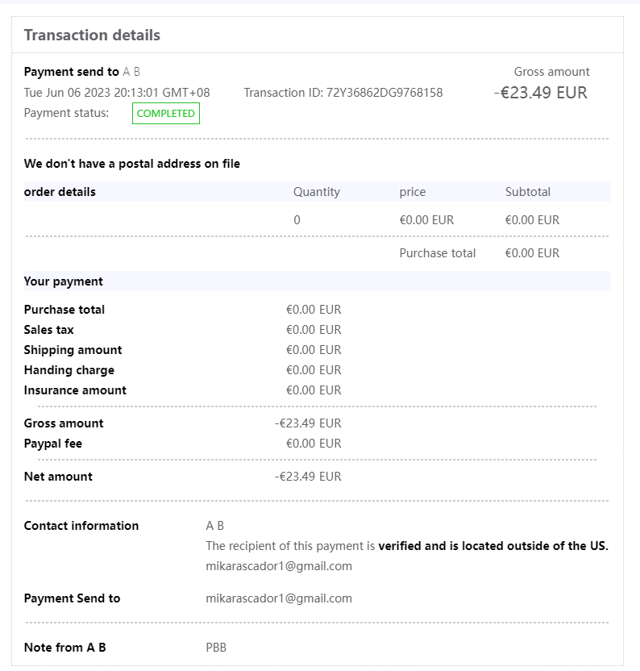
Task: Click the Insurance amount label
Action: coord(75,390)
